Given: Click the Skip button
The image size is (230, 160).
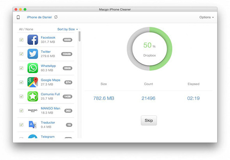Looking at the screenshot, I should tap(149, 120).
